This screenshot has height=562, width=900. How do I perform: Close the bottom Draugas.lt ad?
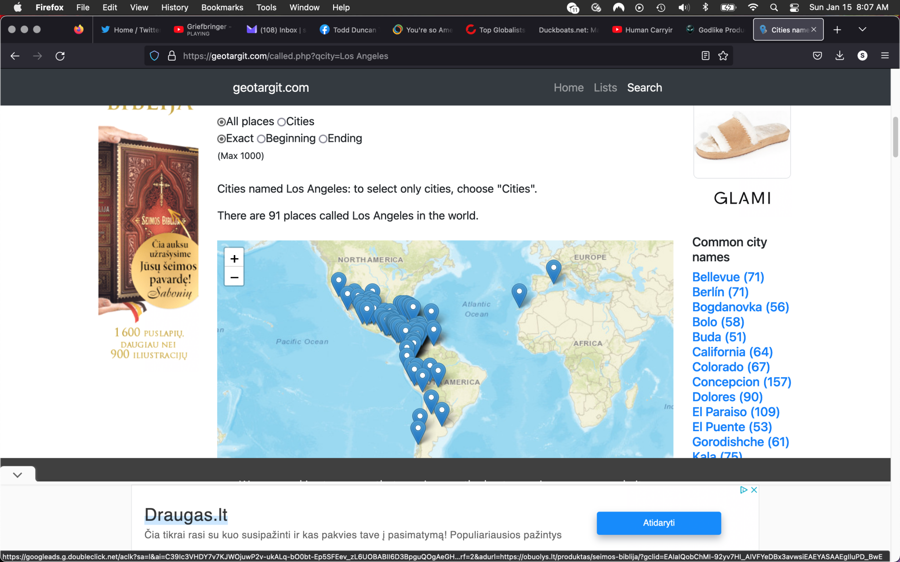[x=754, y=490]
